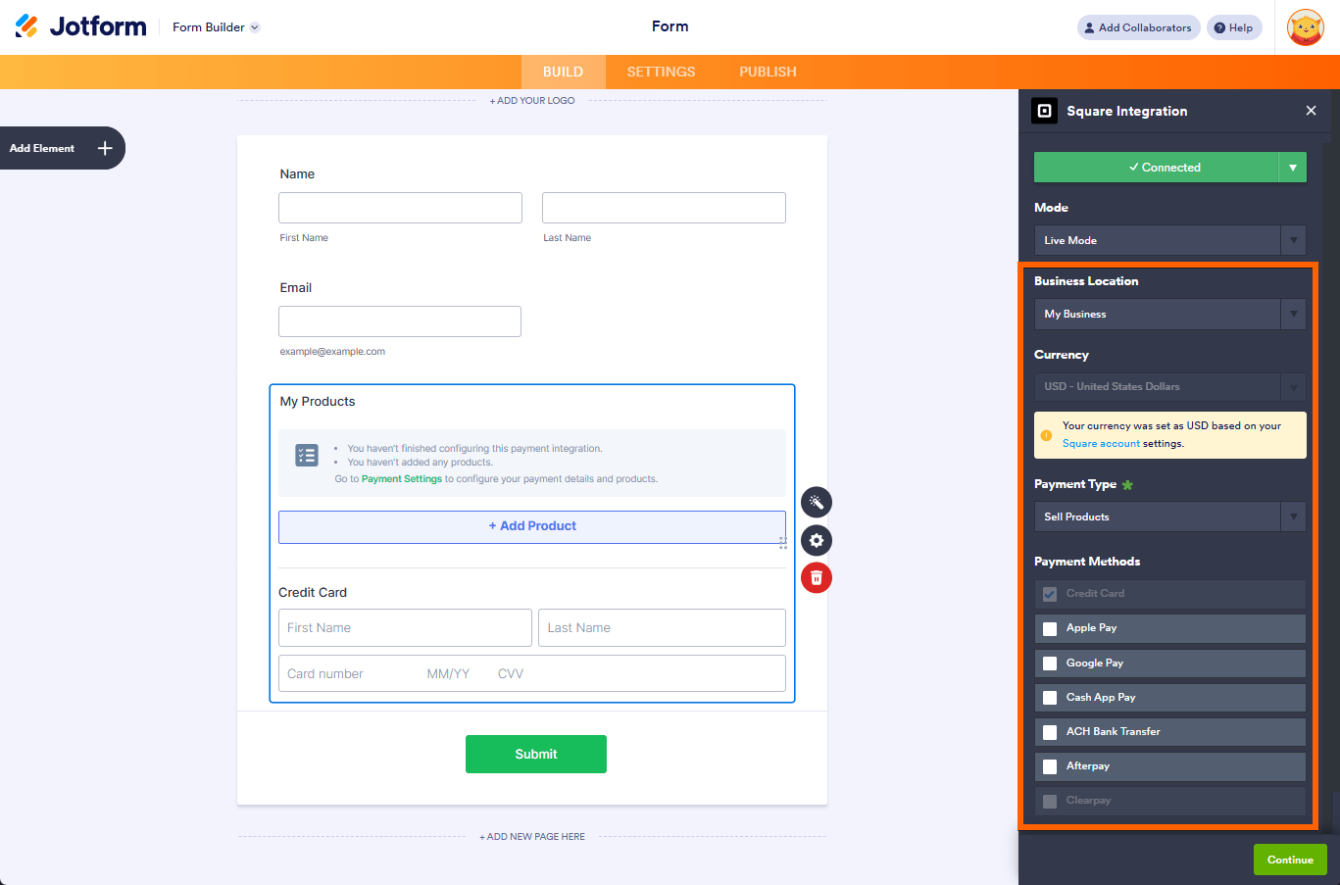This screenshot has width=1340, height=885.
Task: Open the Help button
Action: pos(1234,27)
